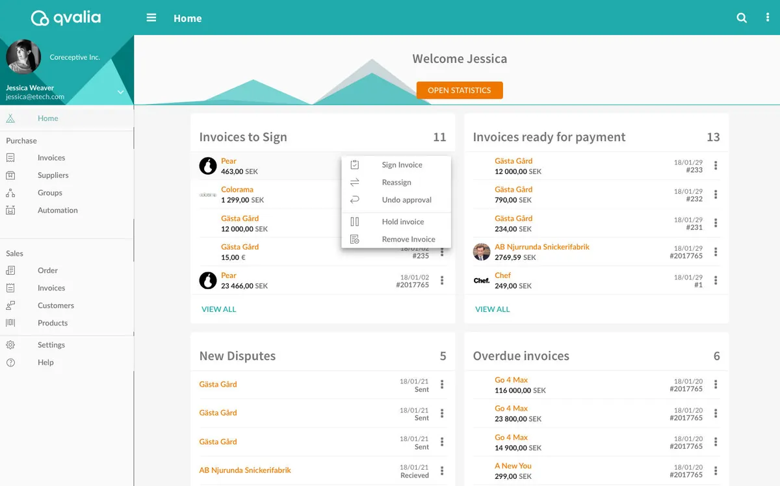This screenshot has height=486, width=780.
Task: Open options for Chef 249,00 SEK invoice
Action: coord(716,281)
